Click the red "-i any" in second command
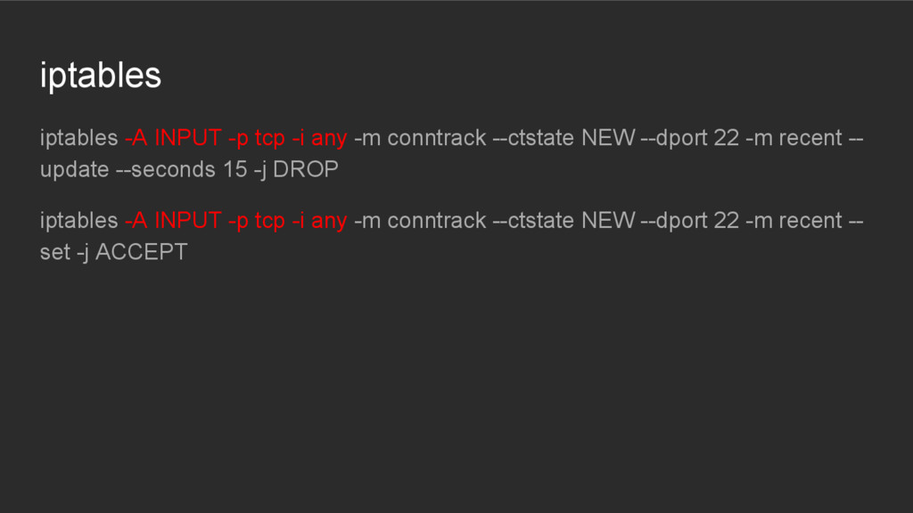Screen dimensions: 913x513 tap(319, 222)
